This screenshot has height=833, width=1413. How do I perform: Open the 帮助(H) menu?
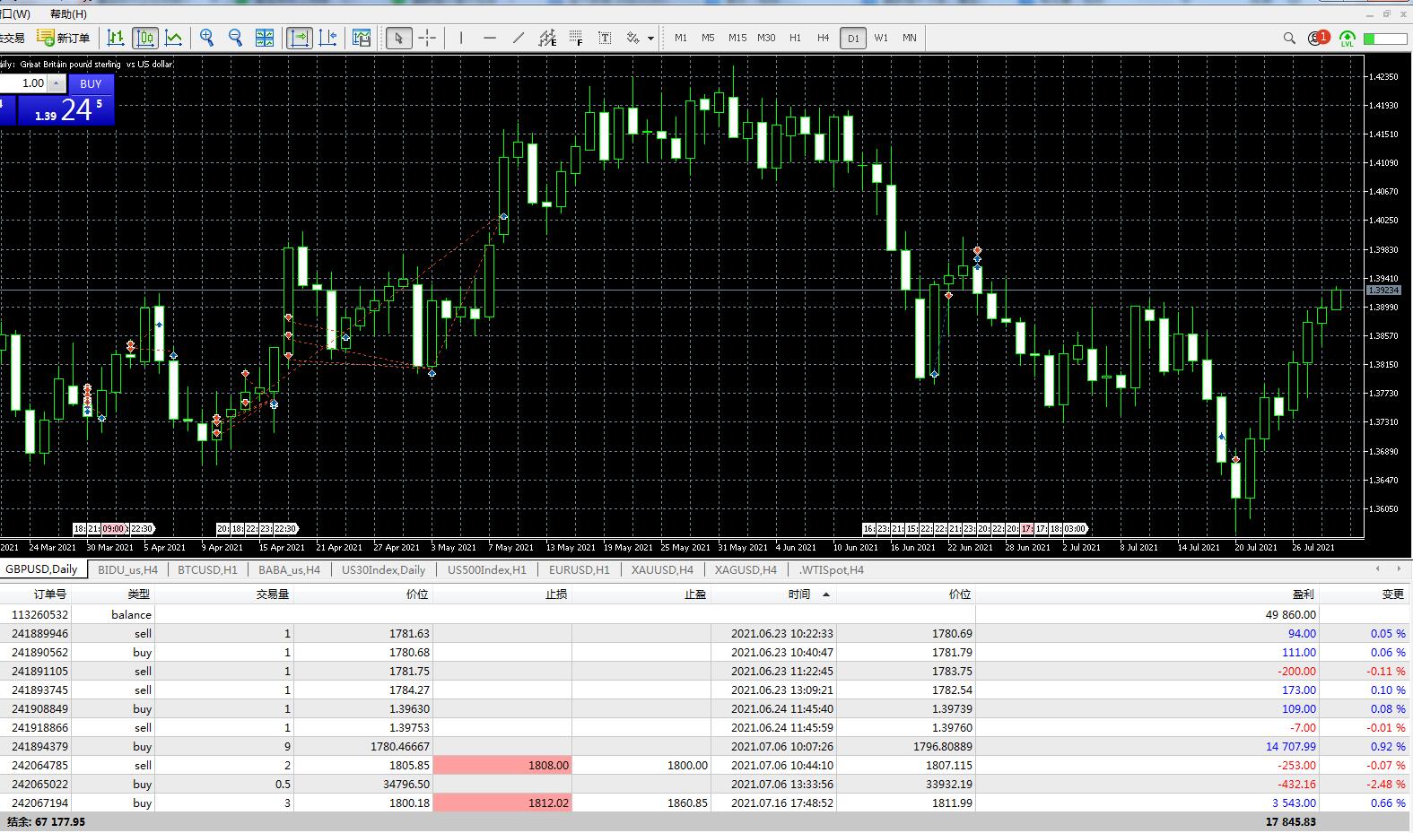click(x=69, y=14)
